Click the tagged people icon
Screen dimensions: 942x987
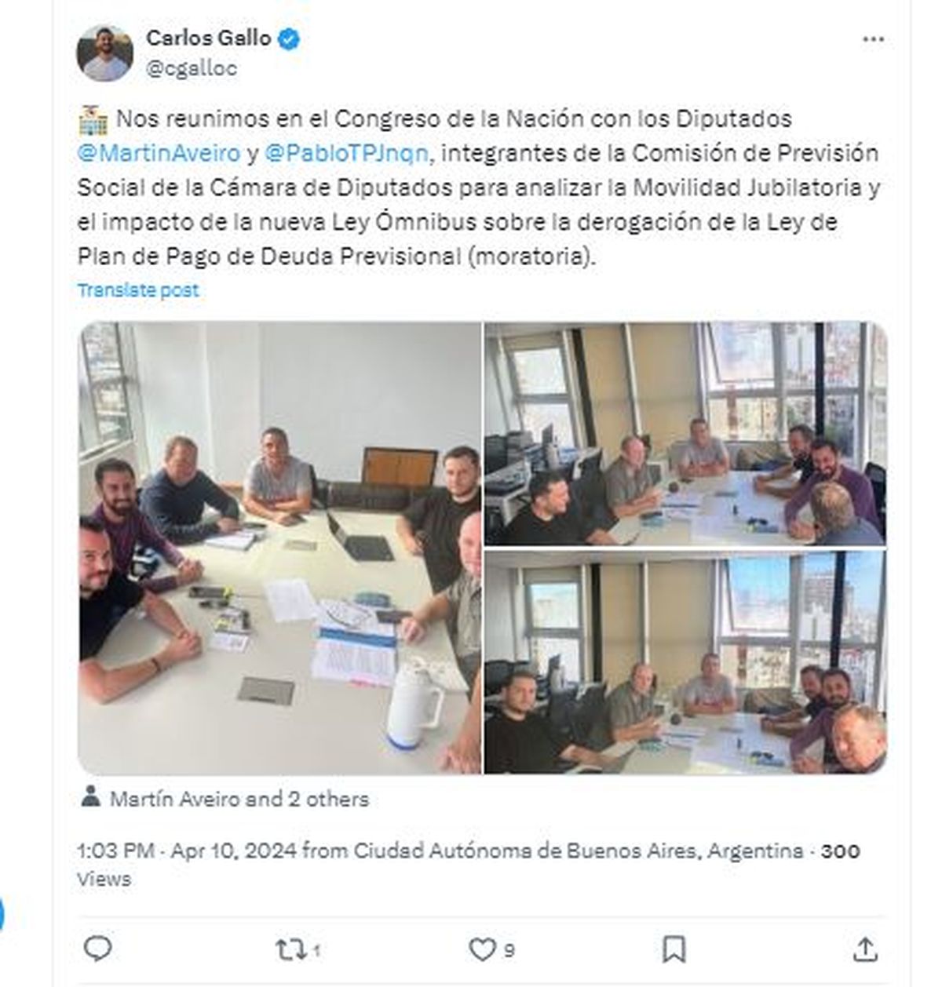tap(91, 797)
